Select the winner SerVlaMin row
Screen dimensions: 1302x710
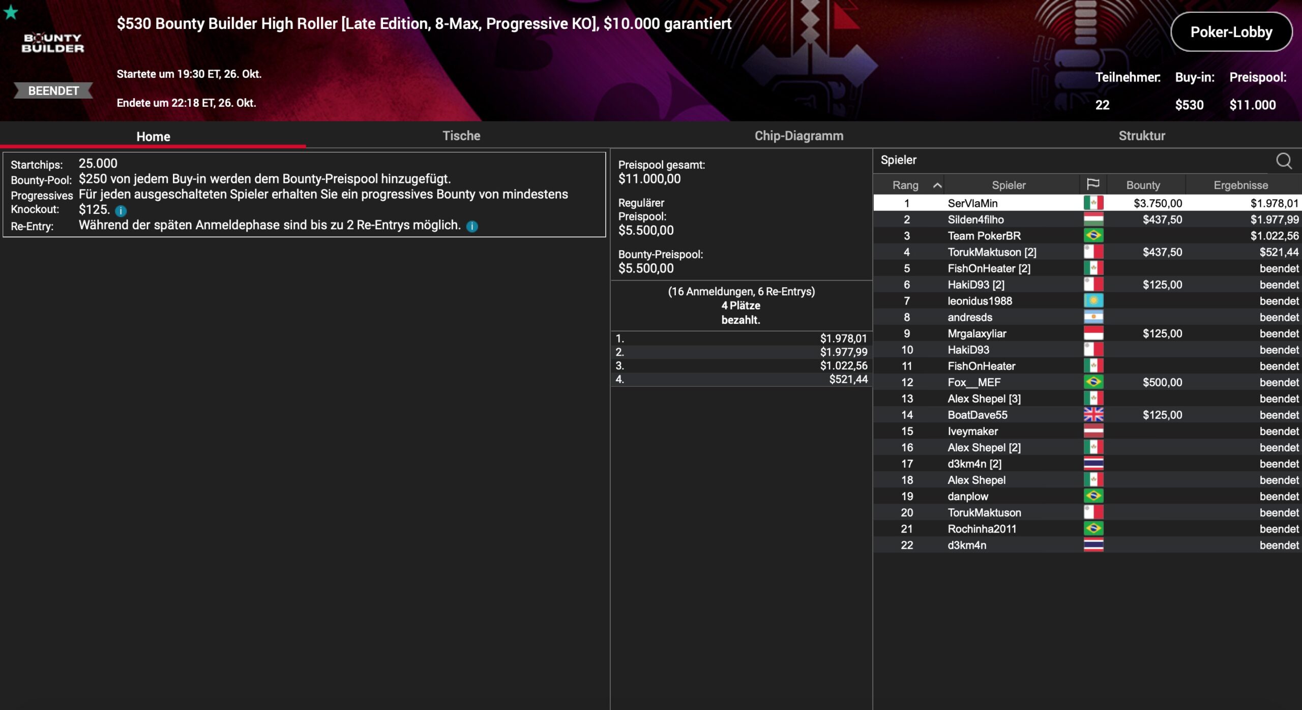(x=972, y=203)
